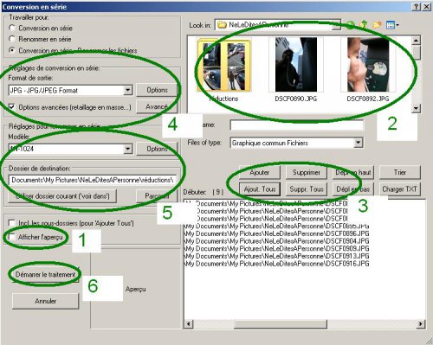Click file list horizontal scrollbar left arrow
The image size is (433, 345).
(x=189, y=324)
